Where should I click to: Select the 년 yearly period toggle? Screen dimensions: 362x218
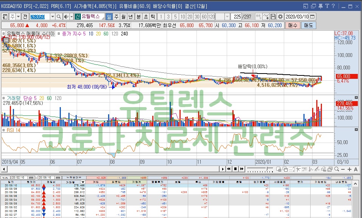tap(131, 17)
